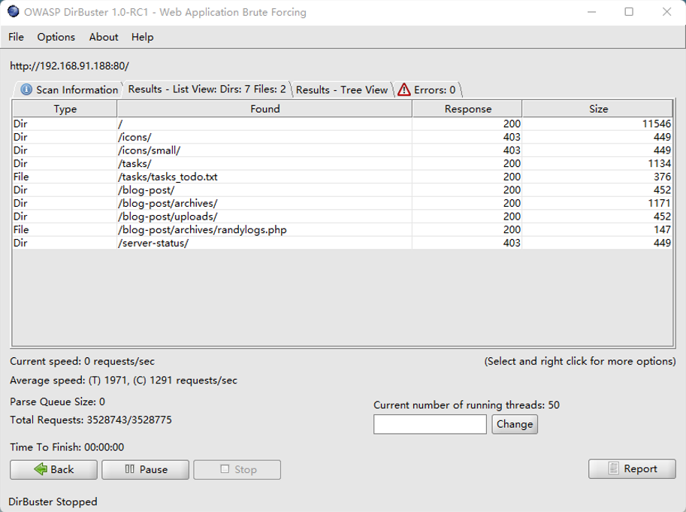
Task: Sort results by the Type column header
Action: tap(65, 109)
